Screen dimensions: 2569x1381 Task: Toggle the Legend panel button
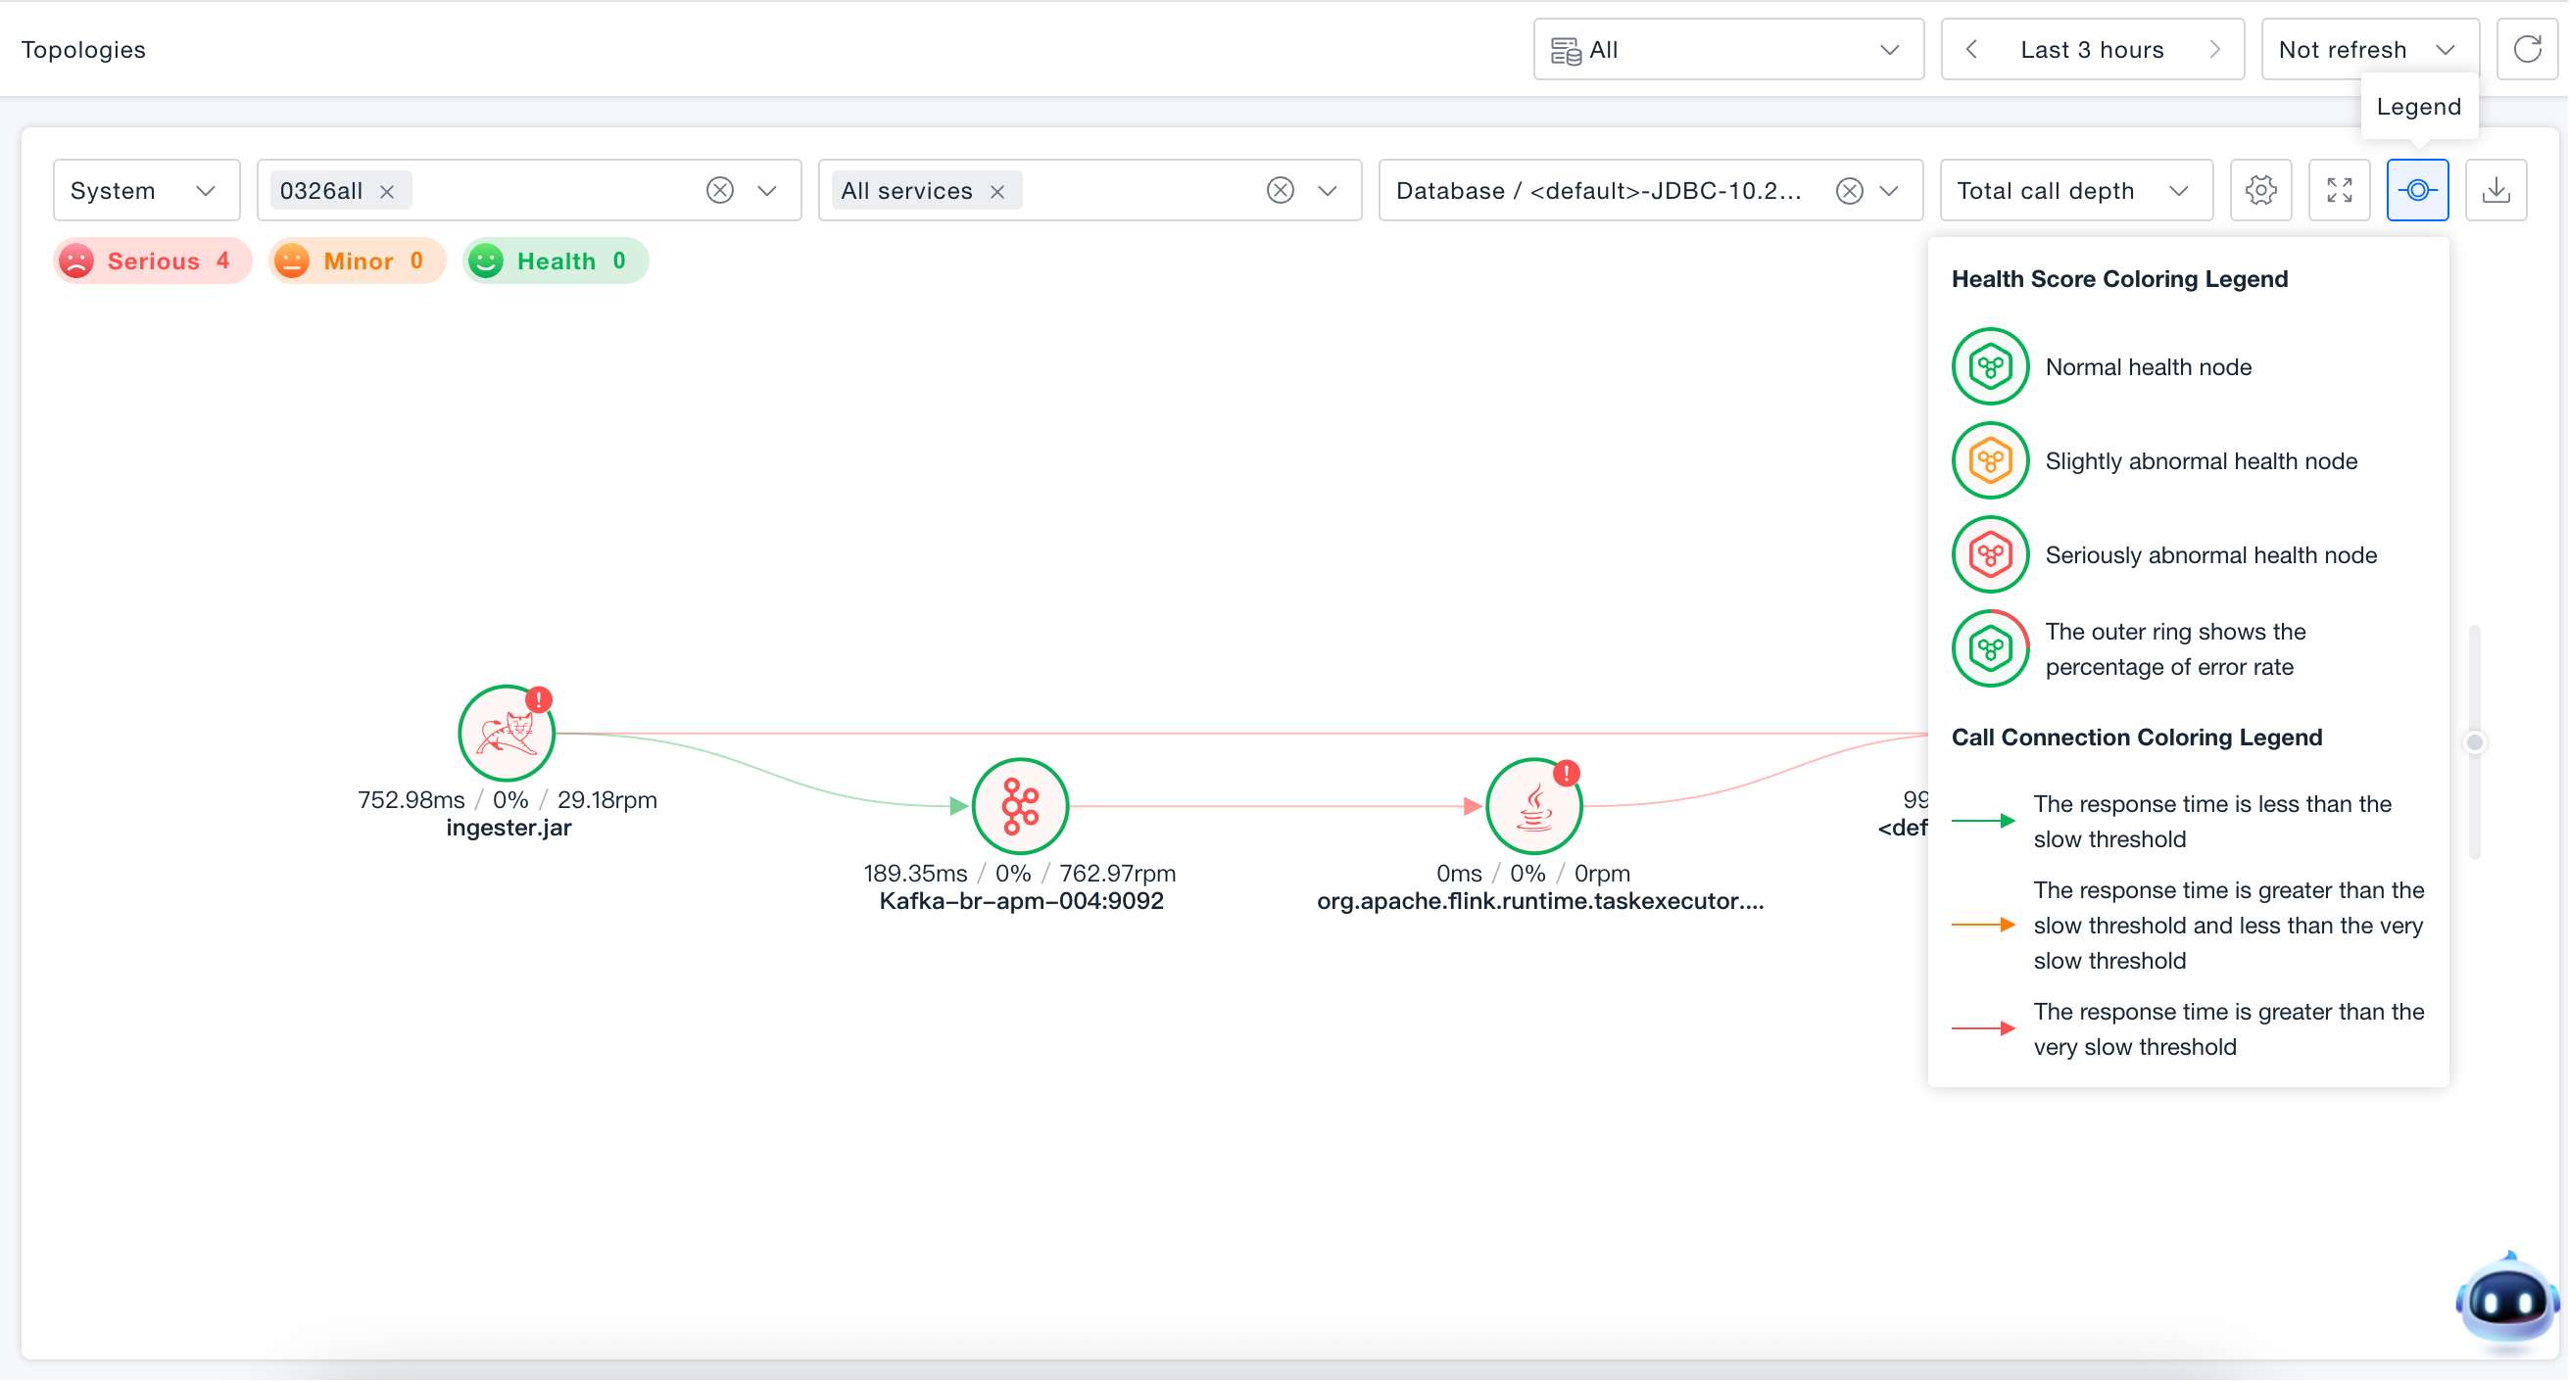(2417, 190)
